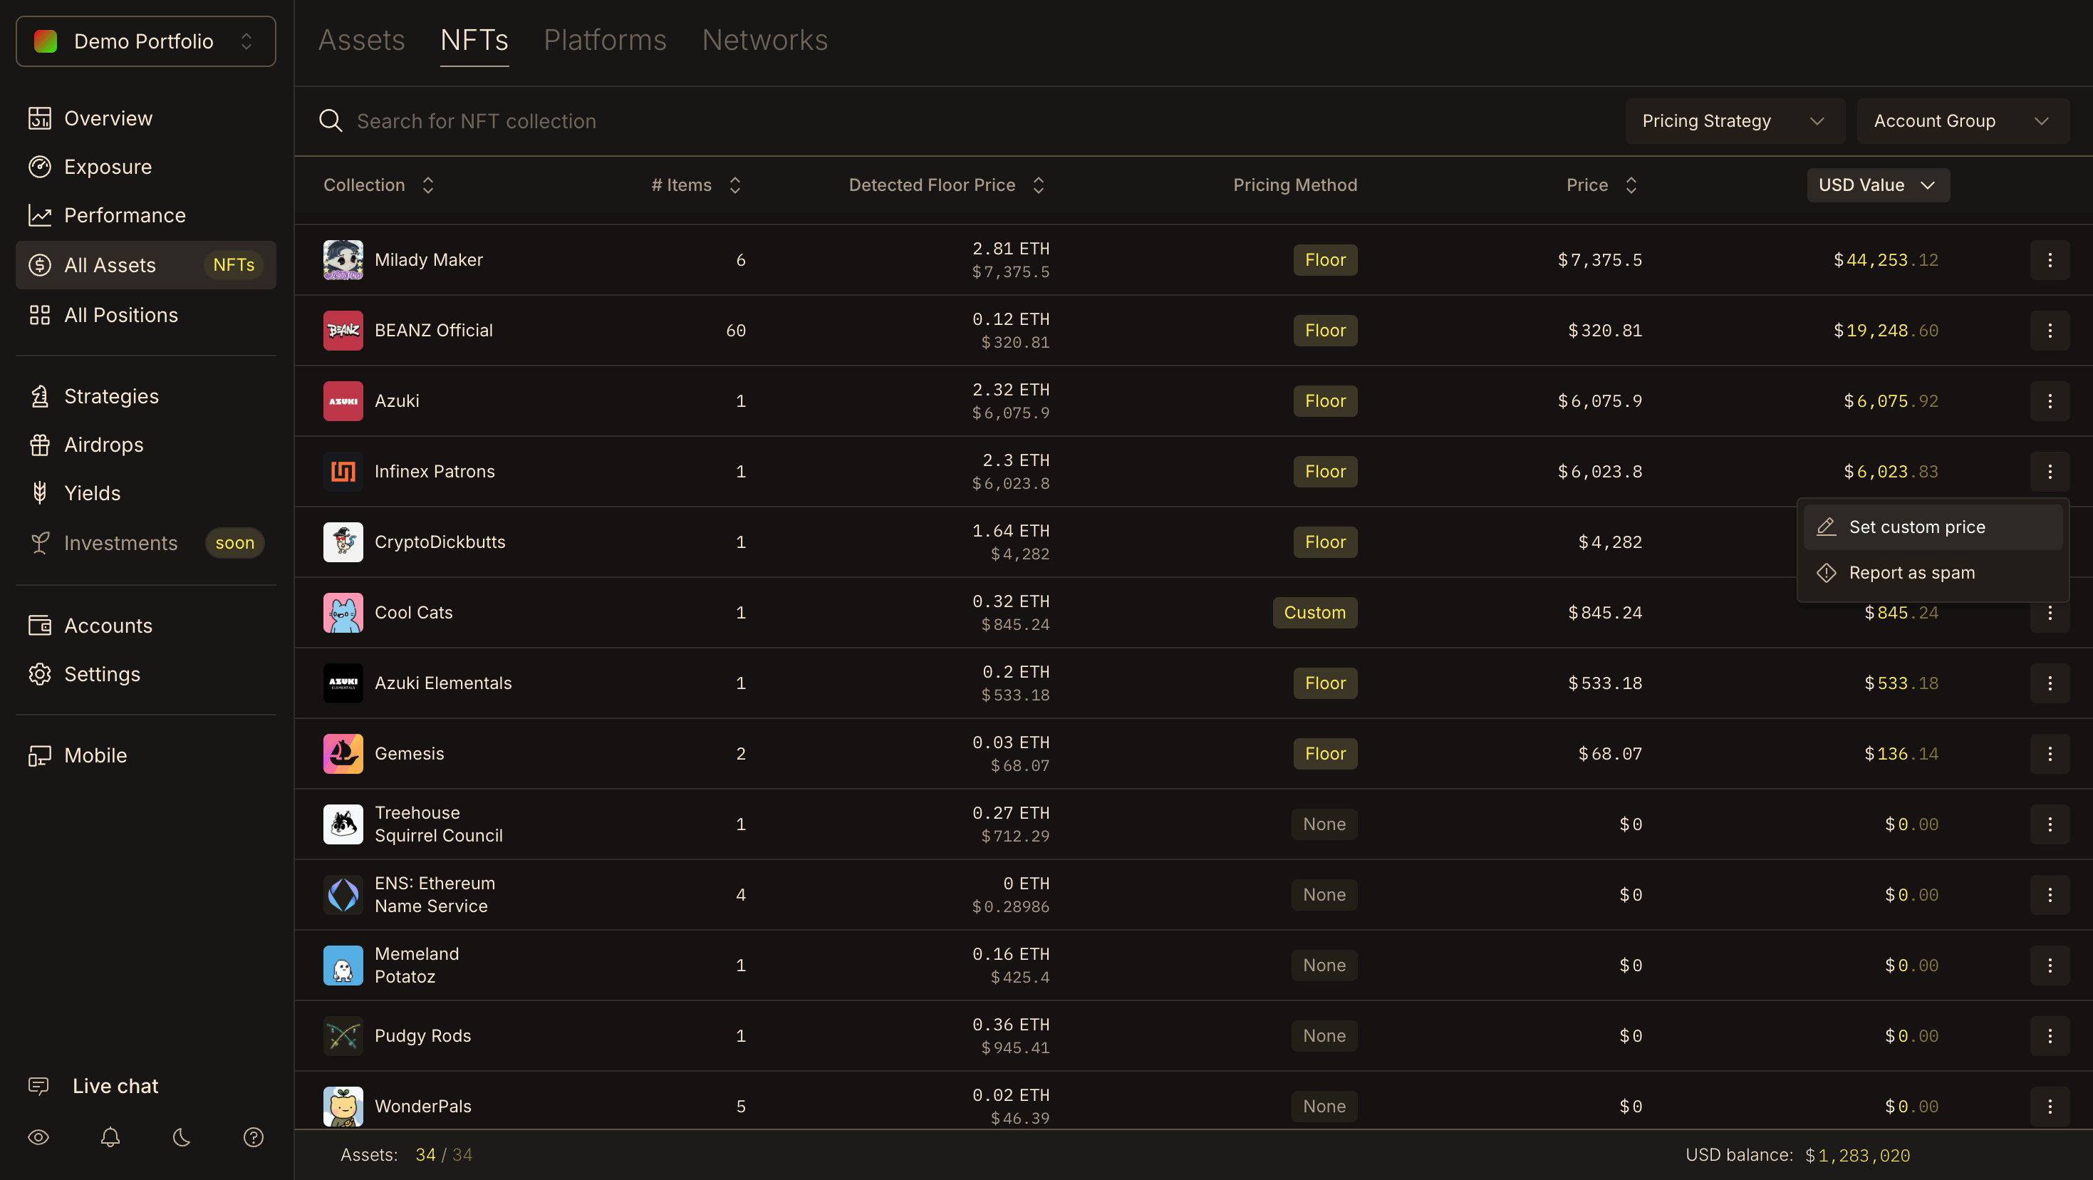
Task: Click the Gemesis collection thumbnail
Action: (x=343, y=754)
